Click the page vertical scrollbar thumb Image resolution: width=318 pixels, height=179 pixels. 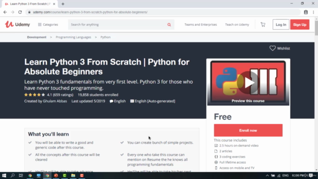click(317, 27)
